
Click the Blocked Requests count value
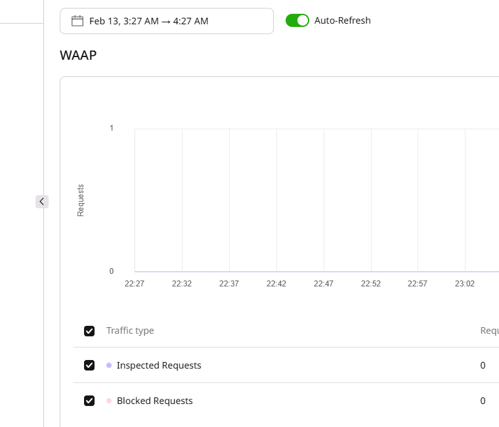coord(483,401)
